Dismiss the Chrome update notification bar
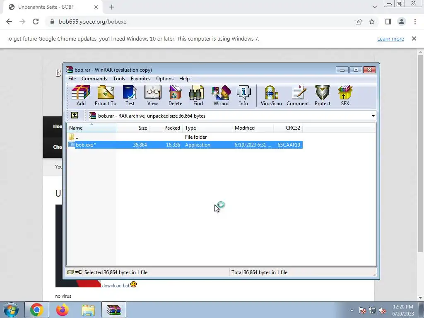424x318 pixels. point(414,39)
